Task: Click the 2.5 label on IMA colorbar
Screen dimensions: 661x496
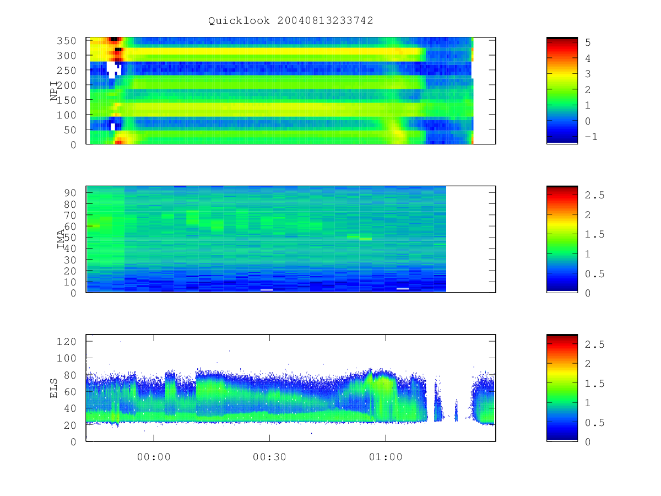Action: (x=594, y=195)
